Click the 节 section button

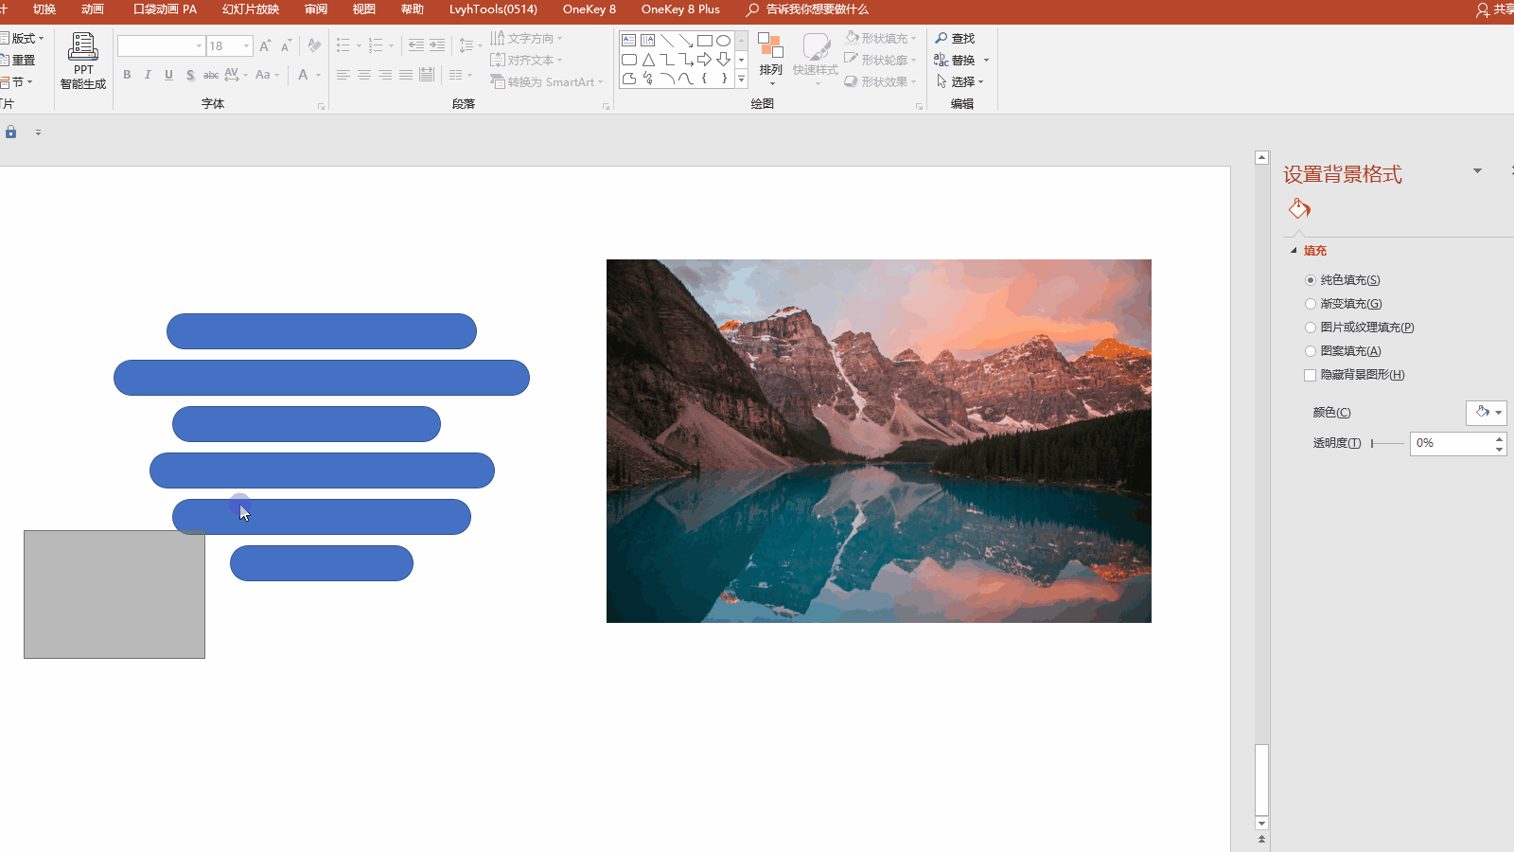[16, 81]
